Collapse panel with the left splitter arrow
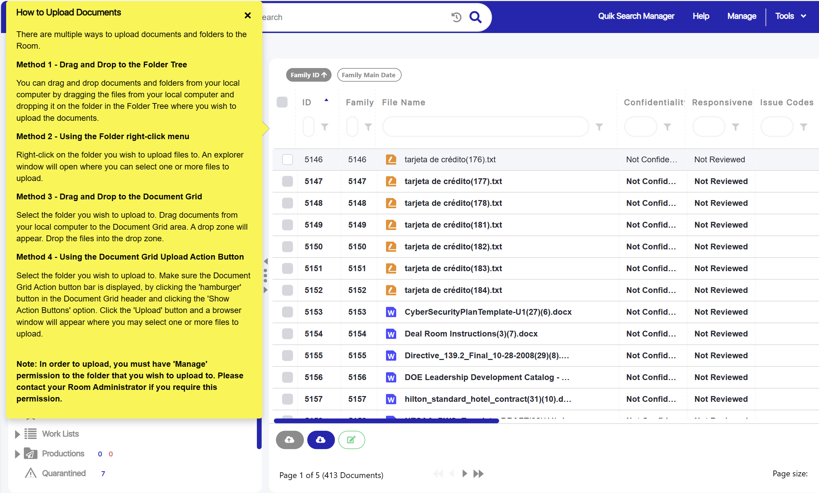This screenshot has width=819, height=493. click(266, 261)
